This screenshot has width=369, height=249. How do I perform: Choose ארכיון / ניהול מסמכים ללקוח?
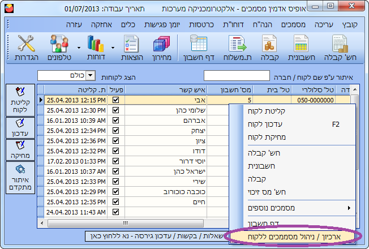(x=293, y=237)
